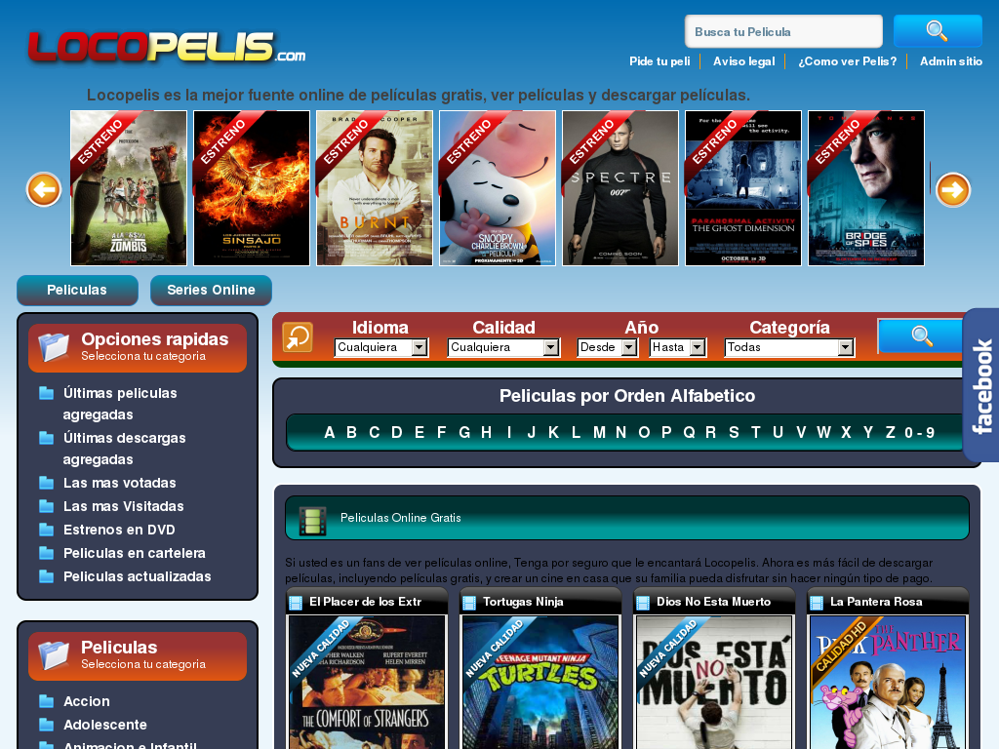
Task: Click the Opciones rapidas folder icon
Action: pyautogui.click(x=54, y=346)
